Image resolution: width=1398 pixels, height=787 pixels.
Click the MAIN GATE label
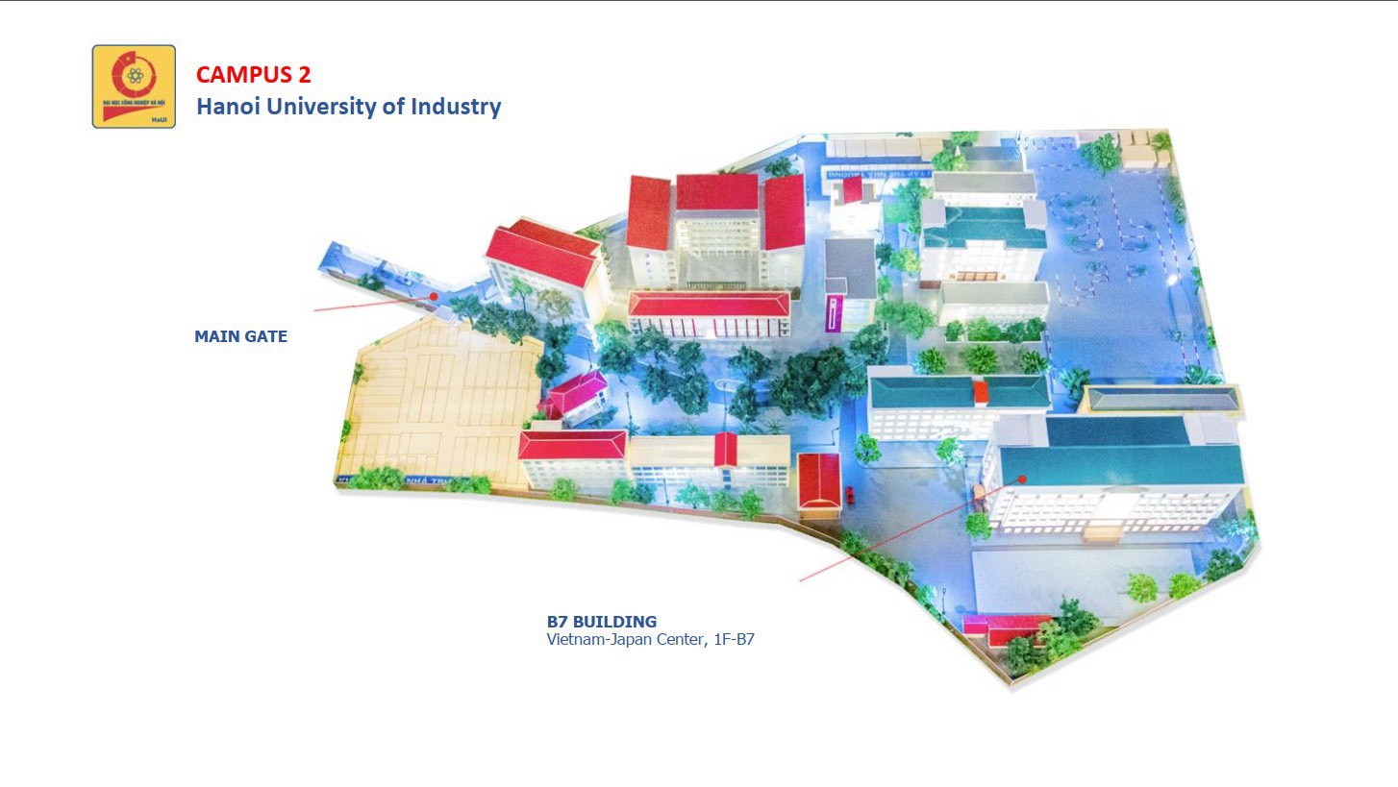(x=240, y=337)
